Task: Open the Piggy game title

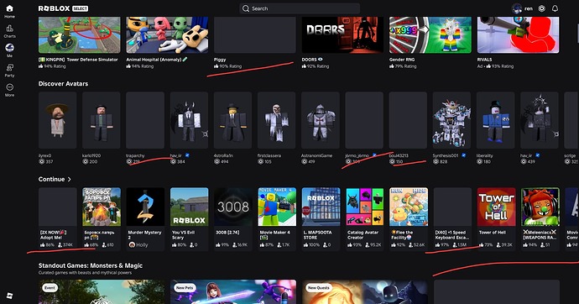Action: tap(220, 60)
